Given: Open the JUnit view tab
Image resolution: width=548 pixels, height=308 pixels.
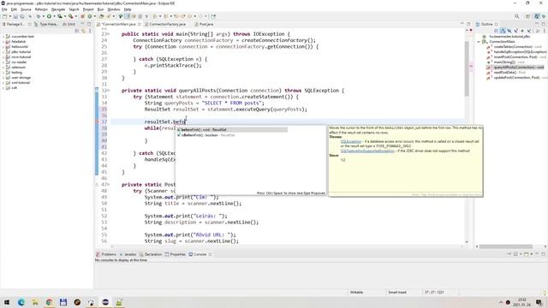Looking at the screenshot, I should pos(68,24).
